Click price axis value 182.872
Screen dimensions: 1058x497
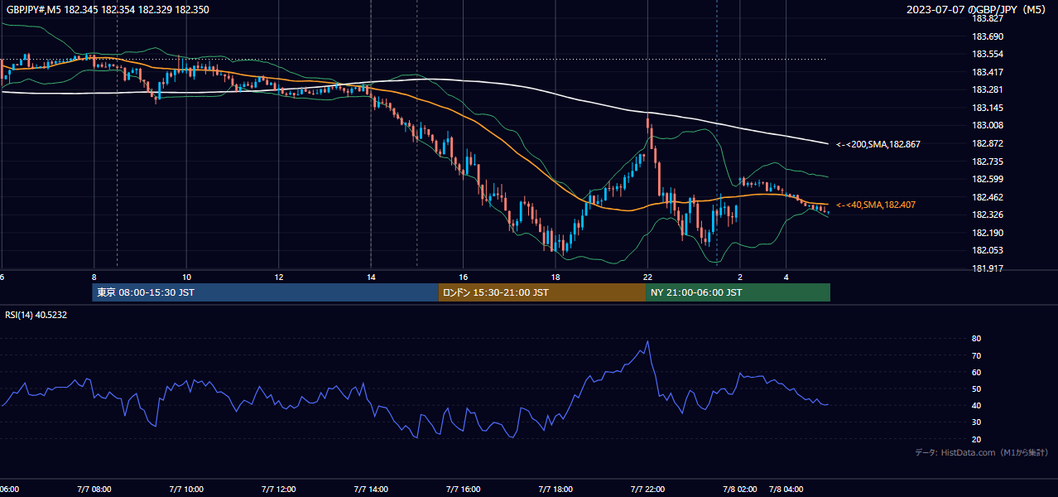pos(987,143)
